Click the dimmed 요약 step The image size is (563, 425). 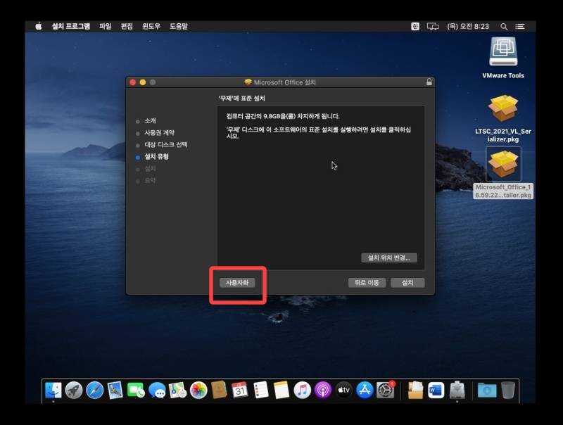[x=150, y=181]
